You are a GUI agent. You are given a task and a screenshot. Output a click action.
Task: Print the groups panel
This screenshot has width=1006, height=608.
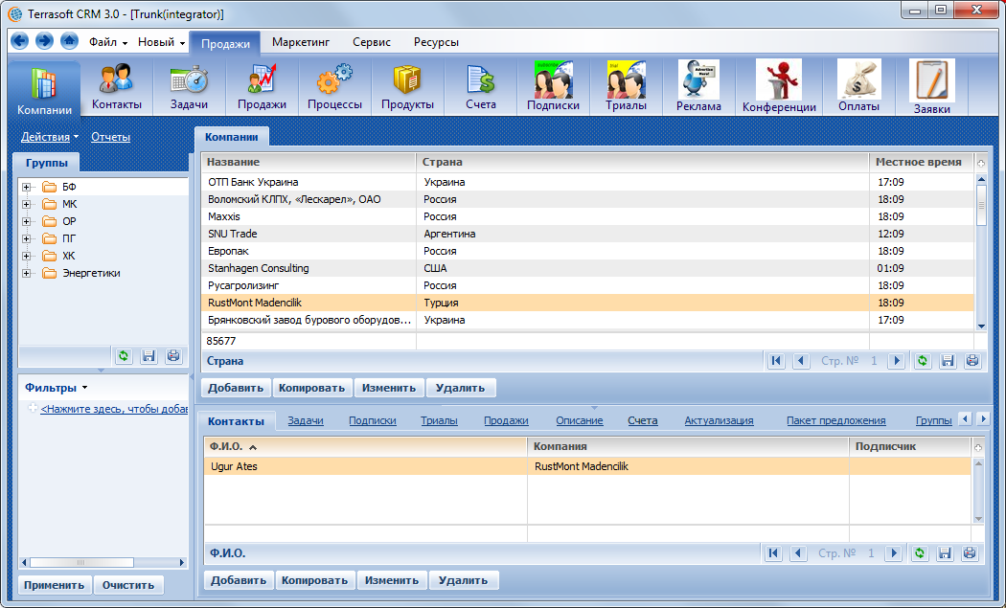click(x=173, y=356)
